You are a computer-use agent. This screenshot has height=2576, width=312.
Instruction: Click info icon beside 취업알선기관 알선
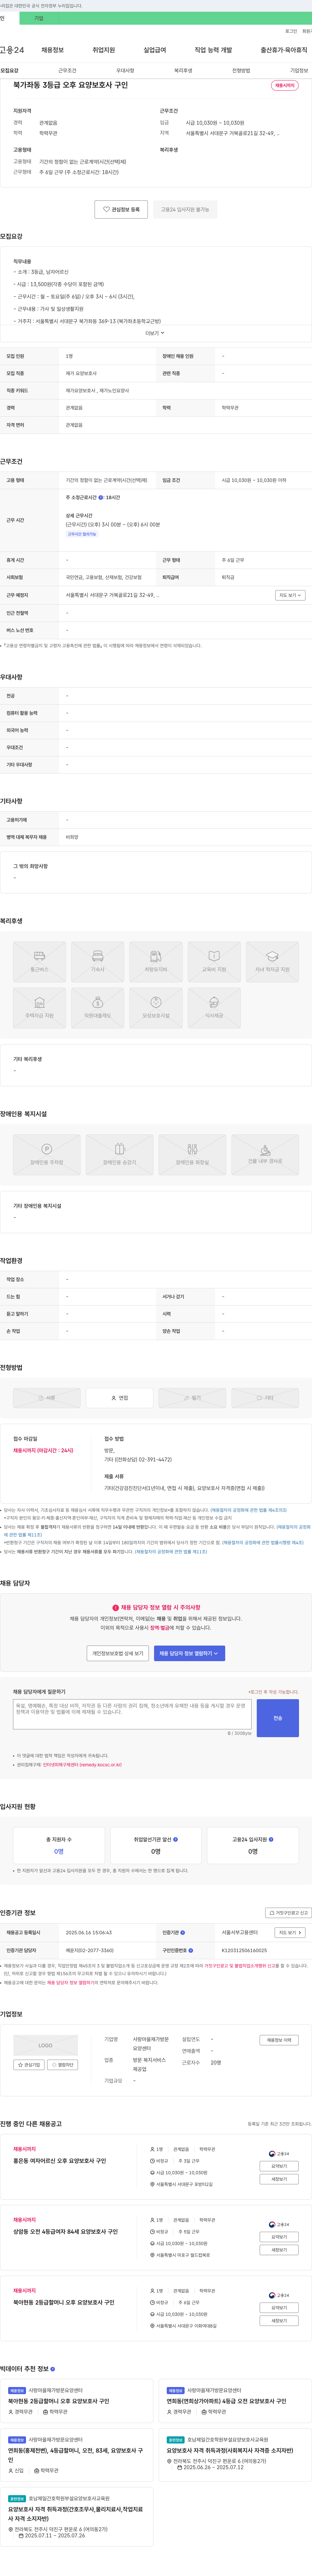175,1839
